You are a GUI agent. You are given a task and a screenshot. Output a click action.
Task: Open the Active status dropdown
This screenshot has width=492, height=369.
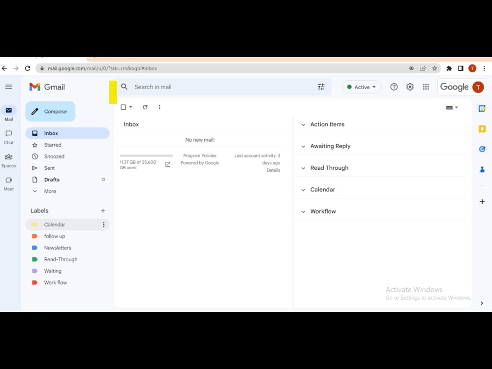[362, 87]
